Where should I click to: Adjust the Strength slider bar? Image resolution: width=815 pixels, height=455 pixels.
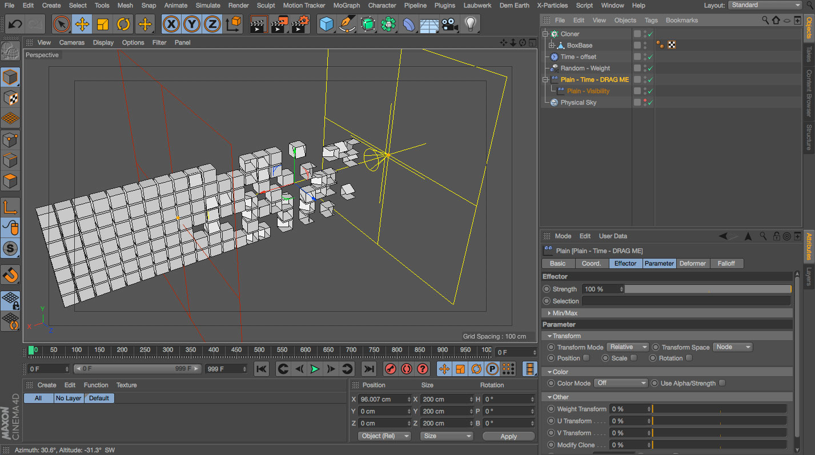coord(708,289)
